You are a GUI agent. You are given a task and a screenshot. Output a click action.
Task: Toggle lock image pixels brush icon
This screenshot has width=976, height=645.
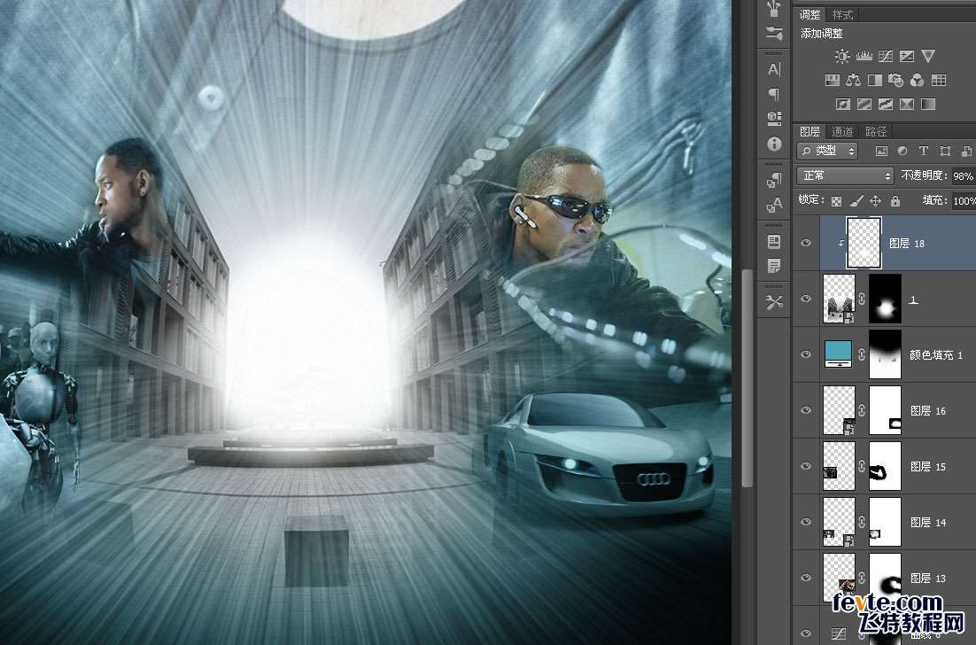click(856, 201)
